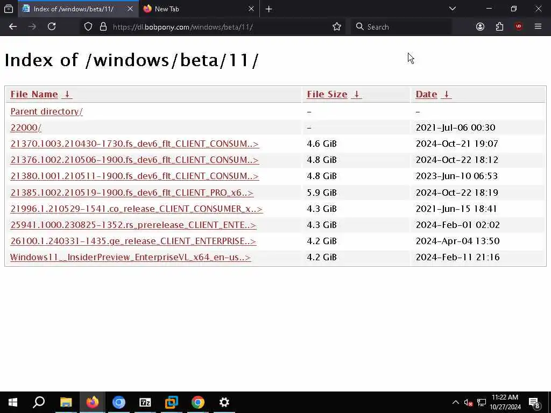Sort descending by Date arrow
This screenshot has height=413, width=551.
point(446,94)
